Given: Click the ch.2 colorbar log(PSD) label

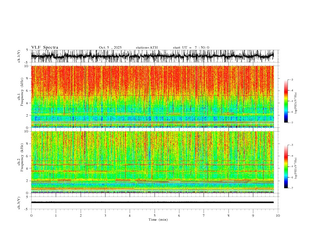Looking at the screenshot, I should (296, 168).
